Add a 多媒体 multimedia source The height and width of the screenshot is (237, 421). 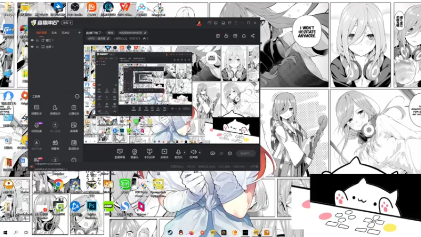pos(164,154)
